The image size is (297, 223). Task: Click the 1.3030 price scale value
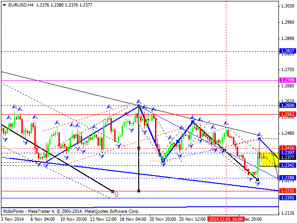pyautogui.click(x=287, y=6)
